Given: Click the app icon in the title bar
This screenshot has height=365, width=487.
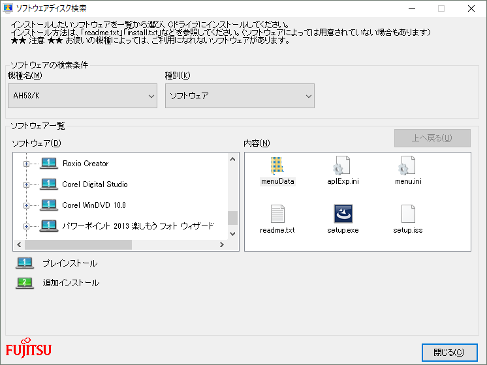Looking at the screenshot, I should 7,8.
